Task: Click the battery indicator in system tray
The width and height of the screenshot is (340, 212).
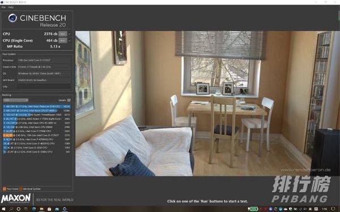Action: click(x=253, y=209)
